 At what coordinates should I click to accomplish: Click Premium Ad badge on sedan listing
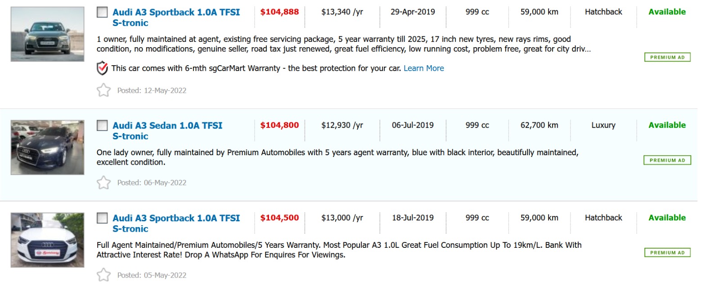tap(667, 160)
